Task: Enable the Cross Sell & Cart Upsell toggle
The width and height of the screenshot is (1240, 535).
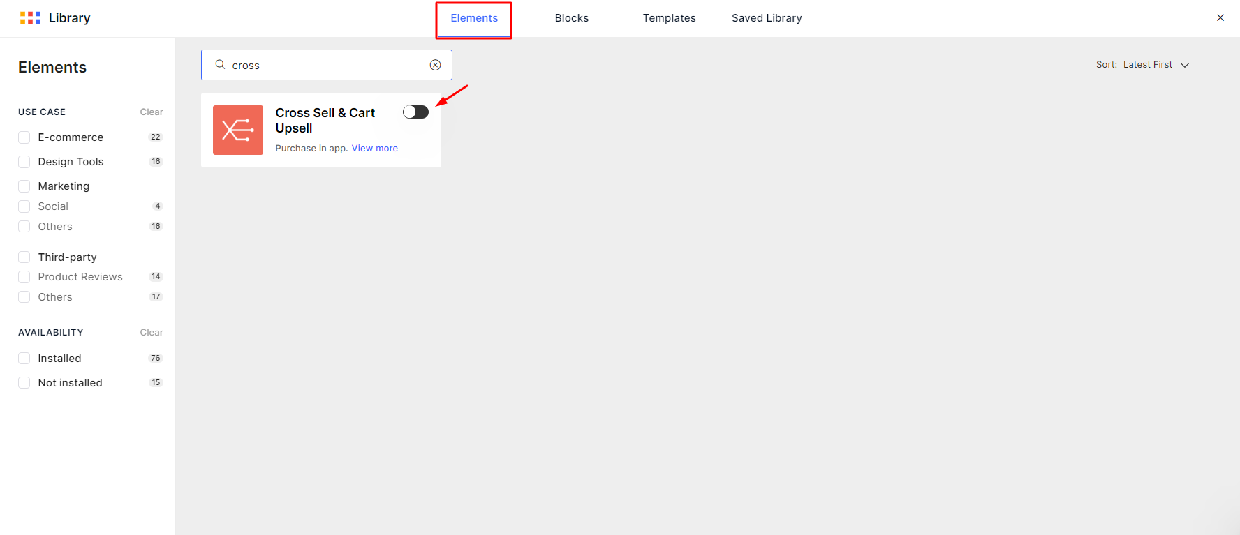Action: 415,112
